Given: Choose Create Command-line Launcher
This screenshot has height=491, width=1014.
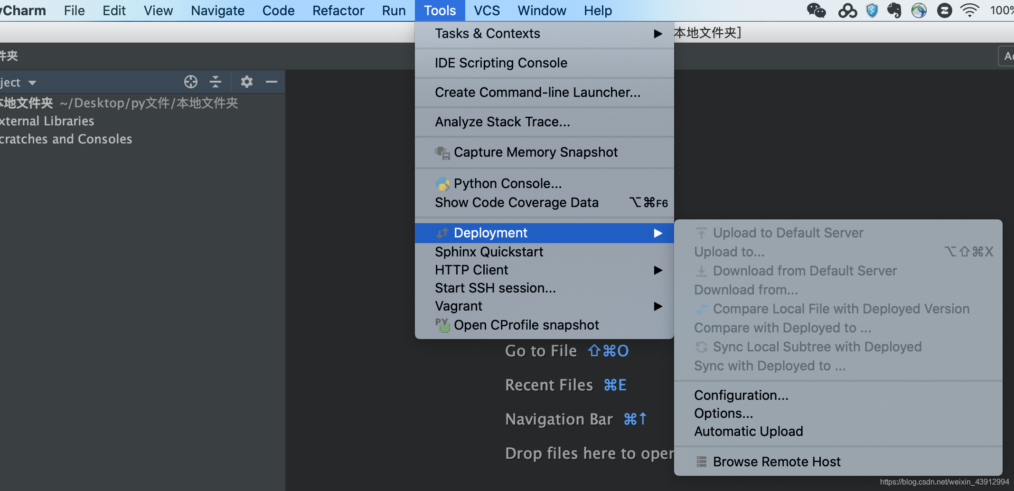Looking at the screenshot, I should (545, 93).
